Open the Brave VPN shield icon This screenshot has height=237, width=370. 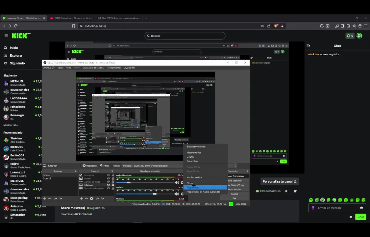360,26
